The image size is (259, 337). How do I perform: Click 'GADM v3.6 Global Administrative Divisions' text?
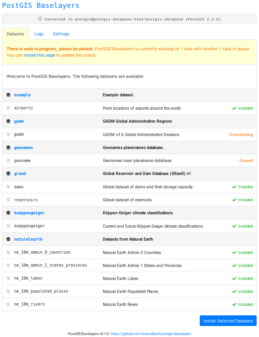pyautogui.click(x=141, y=134)
